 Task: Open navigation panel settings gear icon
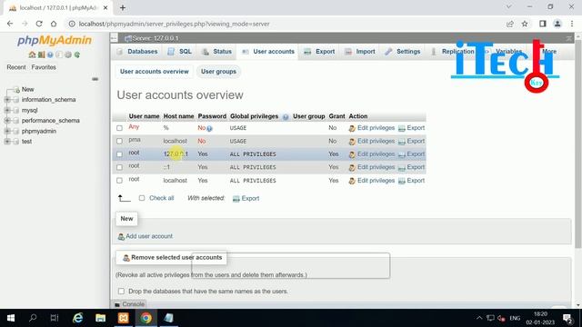coord(68,54)
